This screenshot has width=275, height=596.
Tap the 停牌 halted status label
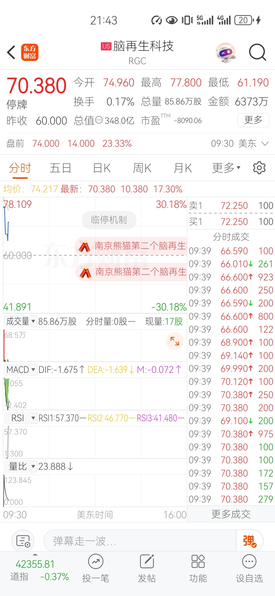17,104
